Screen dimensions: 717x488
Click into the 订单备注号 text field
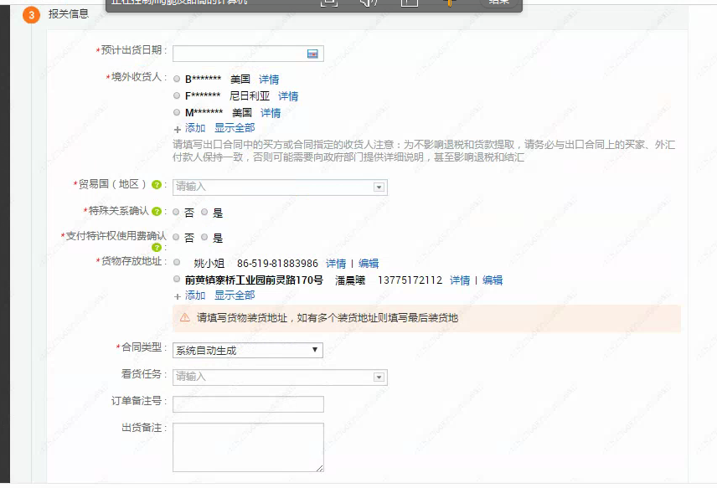pyautogui.click(x=248, y=404)
